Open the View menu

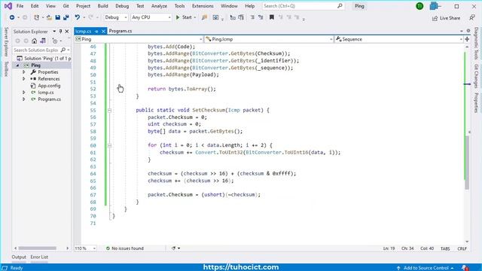[50, 6]
